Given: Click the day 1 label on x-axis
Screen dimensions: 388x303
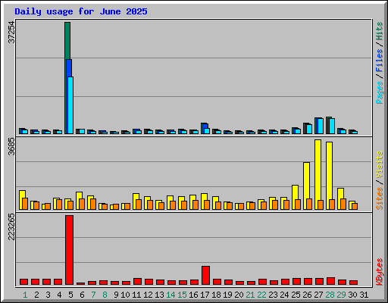Looking at the screenshot, I should coord(25,295).
